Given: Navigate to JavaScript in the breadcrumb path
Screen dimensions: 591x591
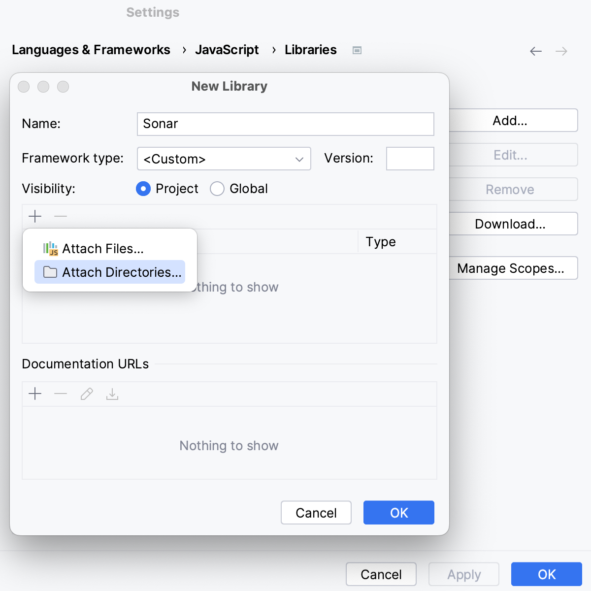Looking at the screenshot, I should 227,50.
